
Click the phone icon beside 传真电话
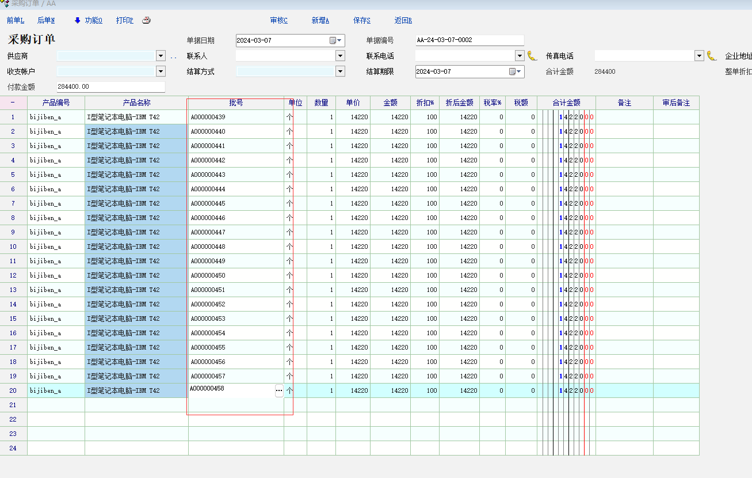(712, 56)
